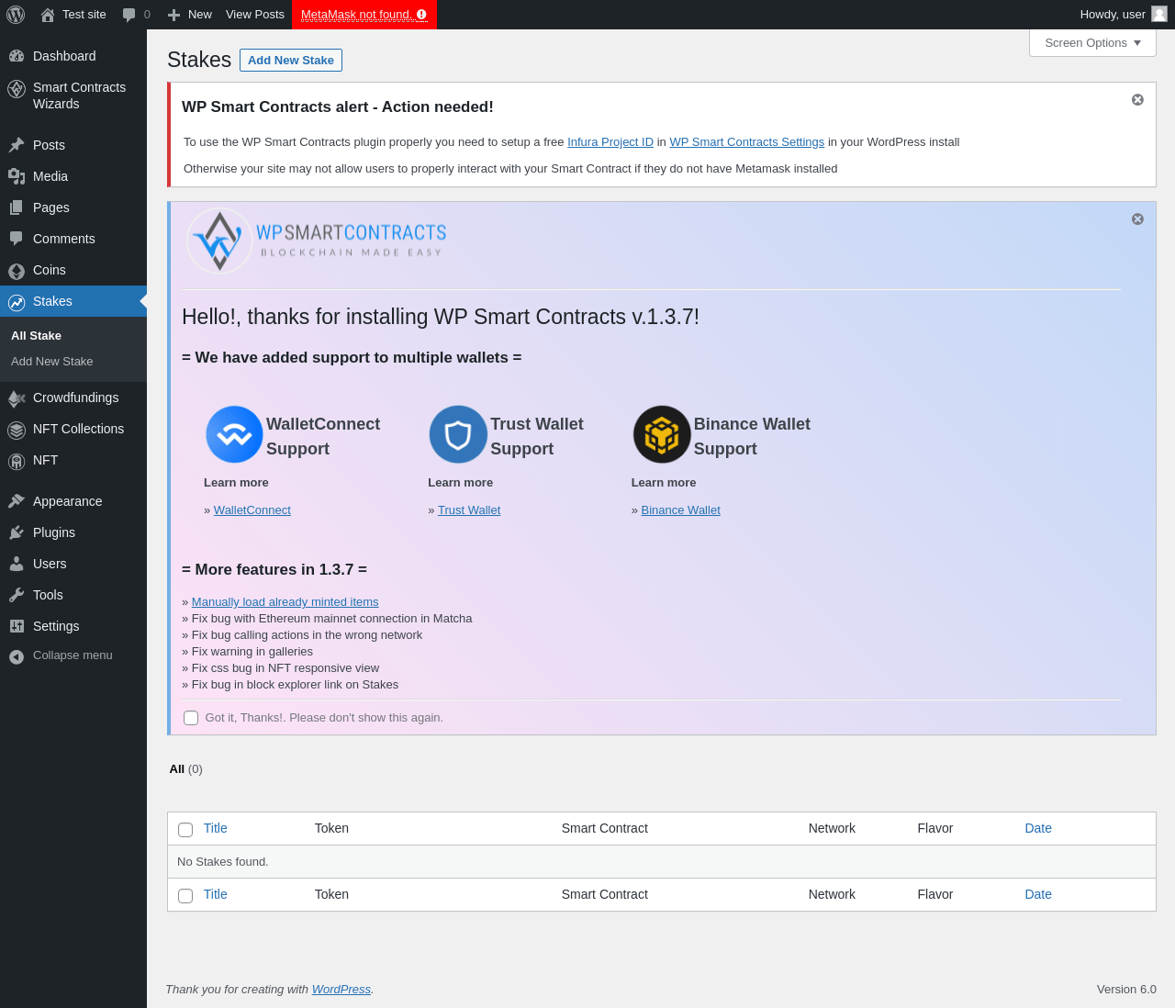
Task: Click the Media icon in sidebar
Action: [17, 176]
